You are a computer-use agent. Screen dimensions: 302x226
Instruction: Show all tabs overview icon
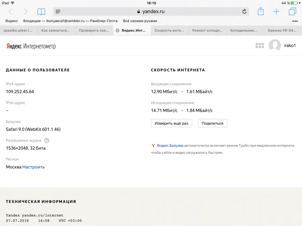click(292, 11)
